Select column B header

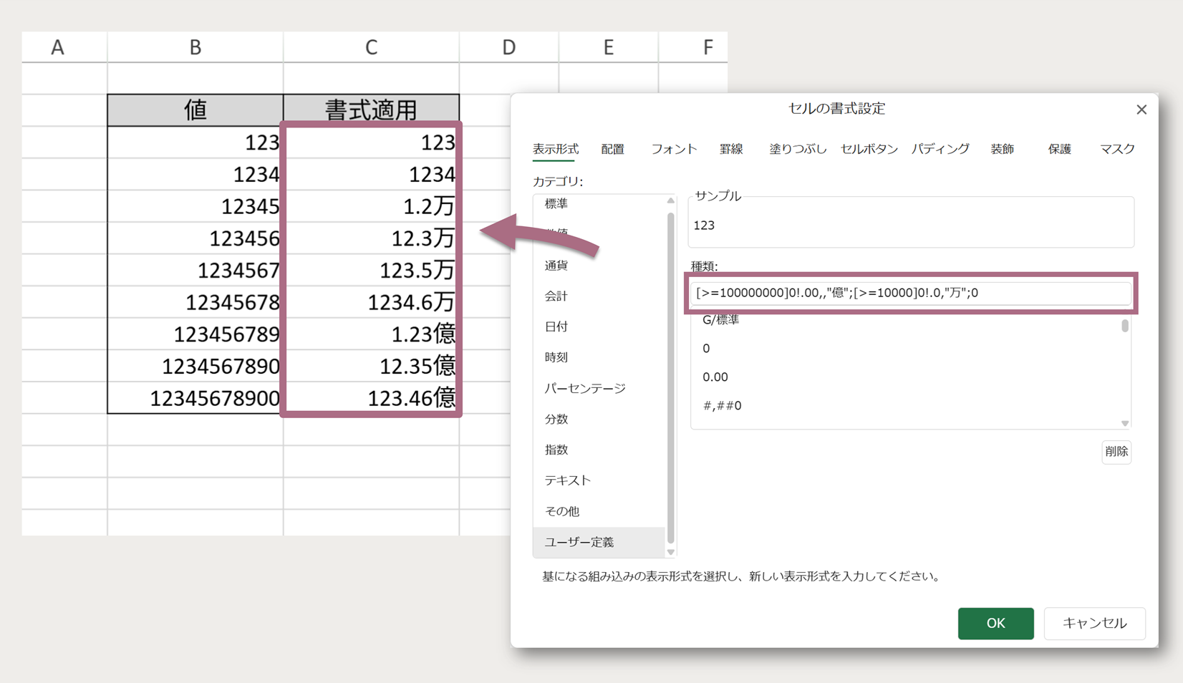coord(195,47)
